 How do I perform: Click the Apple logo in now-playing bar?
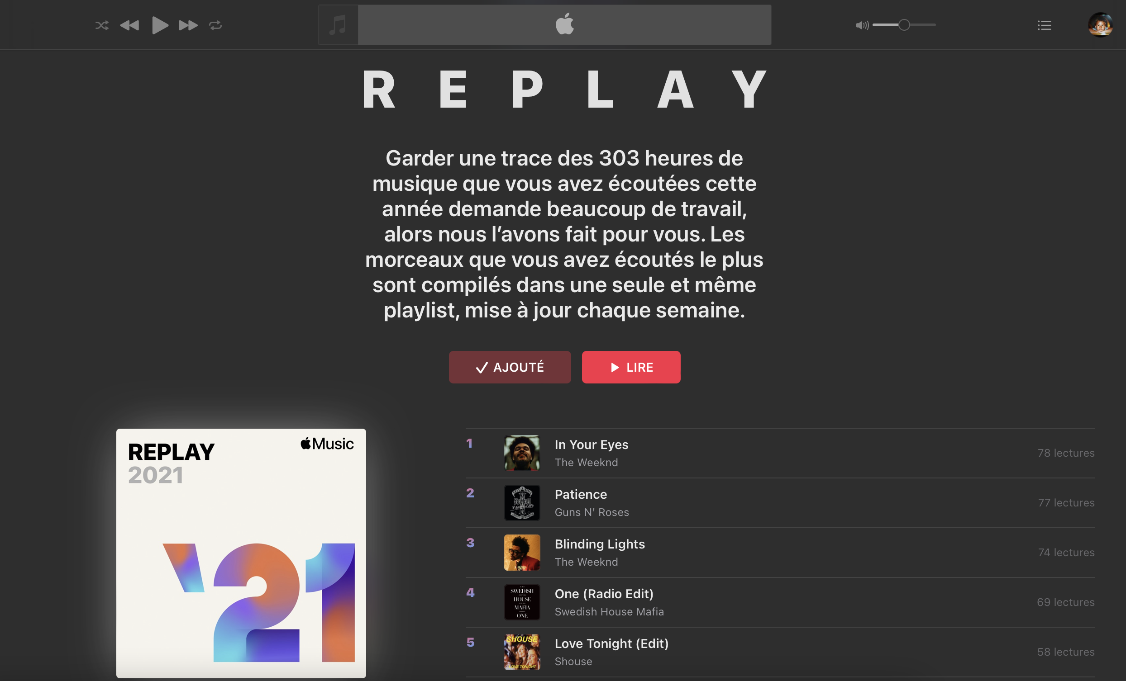565,24
